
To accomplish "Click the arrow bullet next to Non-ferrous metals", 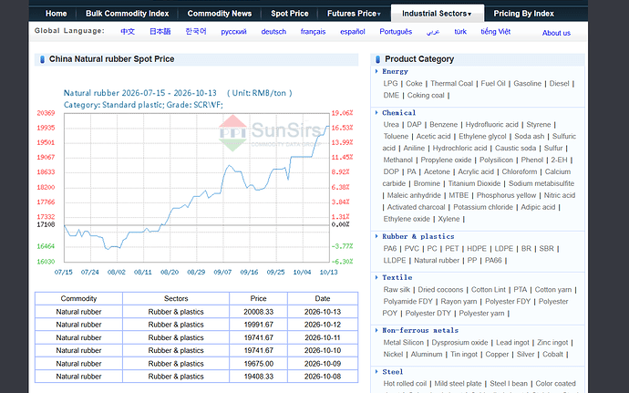I will coord(376,330).
